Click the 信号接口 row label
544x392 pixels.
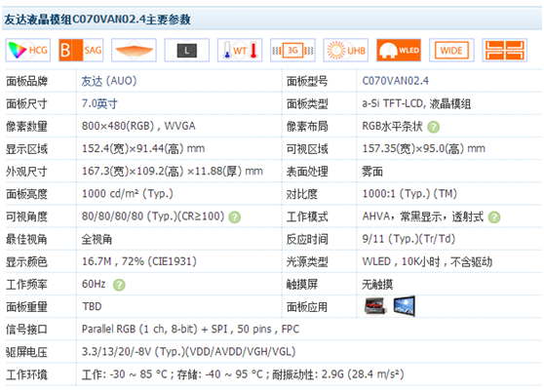(x=26, y=330)
